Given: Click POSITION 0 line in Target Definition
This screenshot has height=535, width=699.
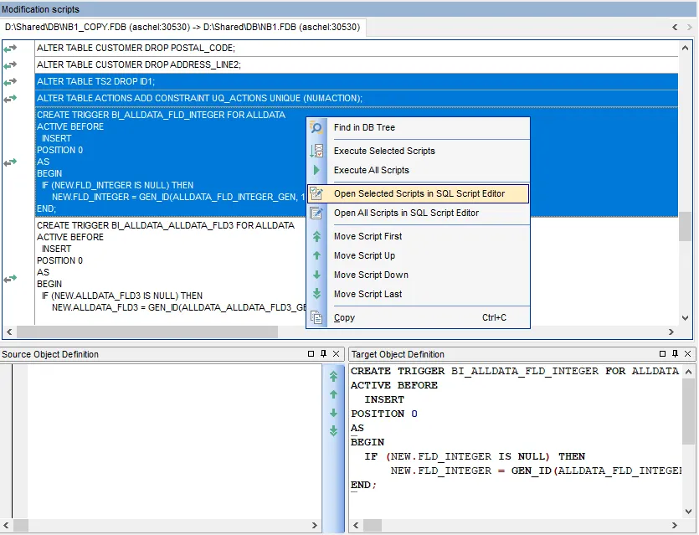Looking at the screenshot, I should [x=384, y=414].
